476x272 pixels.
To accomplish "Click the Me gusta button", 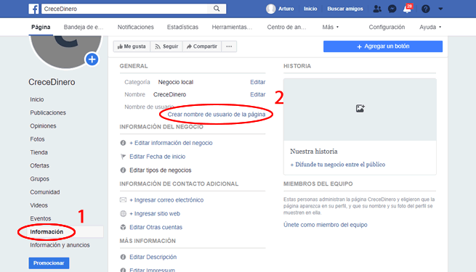I will click(x=132, y=46).
